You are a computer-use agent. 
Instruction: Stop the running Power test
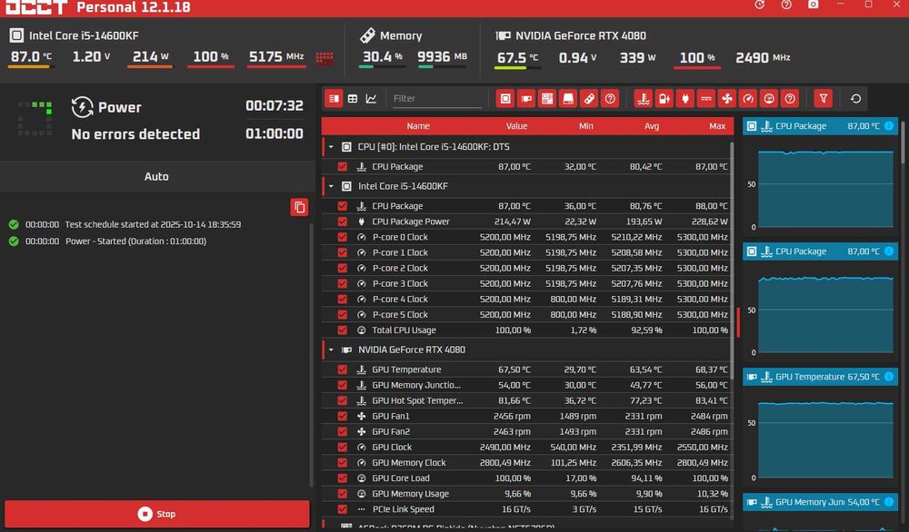[157, 514]
